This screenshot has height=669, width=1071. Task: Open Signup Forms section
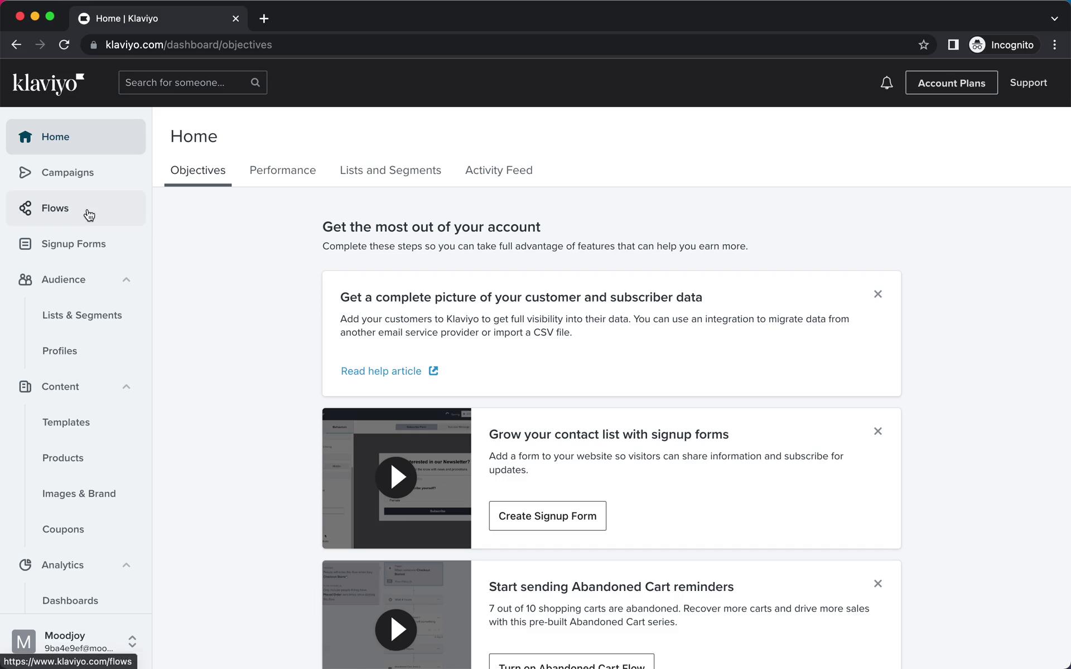(x=73, y=244)
